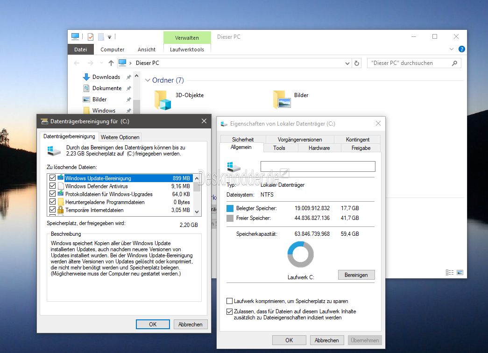Image resolution: width=488 pixels, height=353 pixels.
Task: Open the Kontingent tab
Action: click(358, 140)
